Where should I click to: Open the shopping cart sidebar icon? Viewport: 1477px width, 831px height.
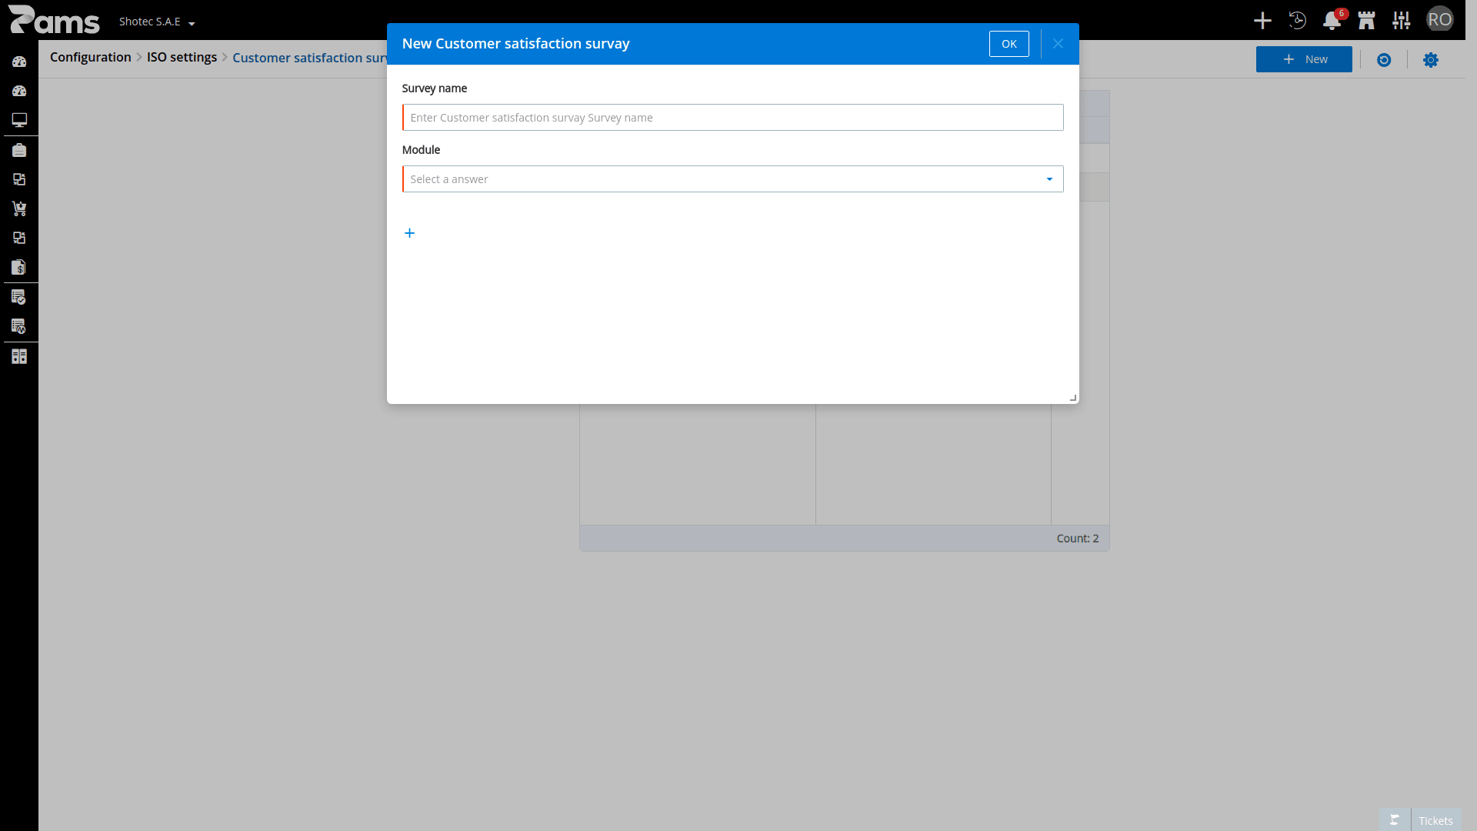click(x=19, y=209)
